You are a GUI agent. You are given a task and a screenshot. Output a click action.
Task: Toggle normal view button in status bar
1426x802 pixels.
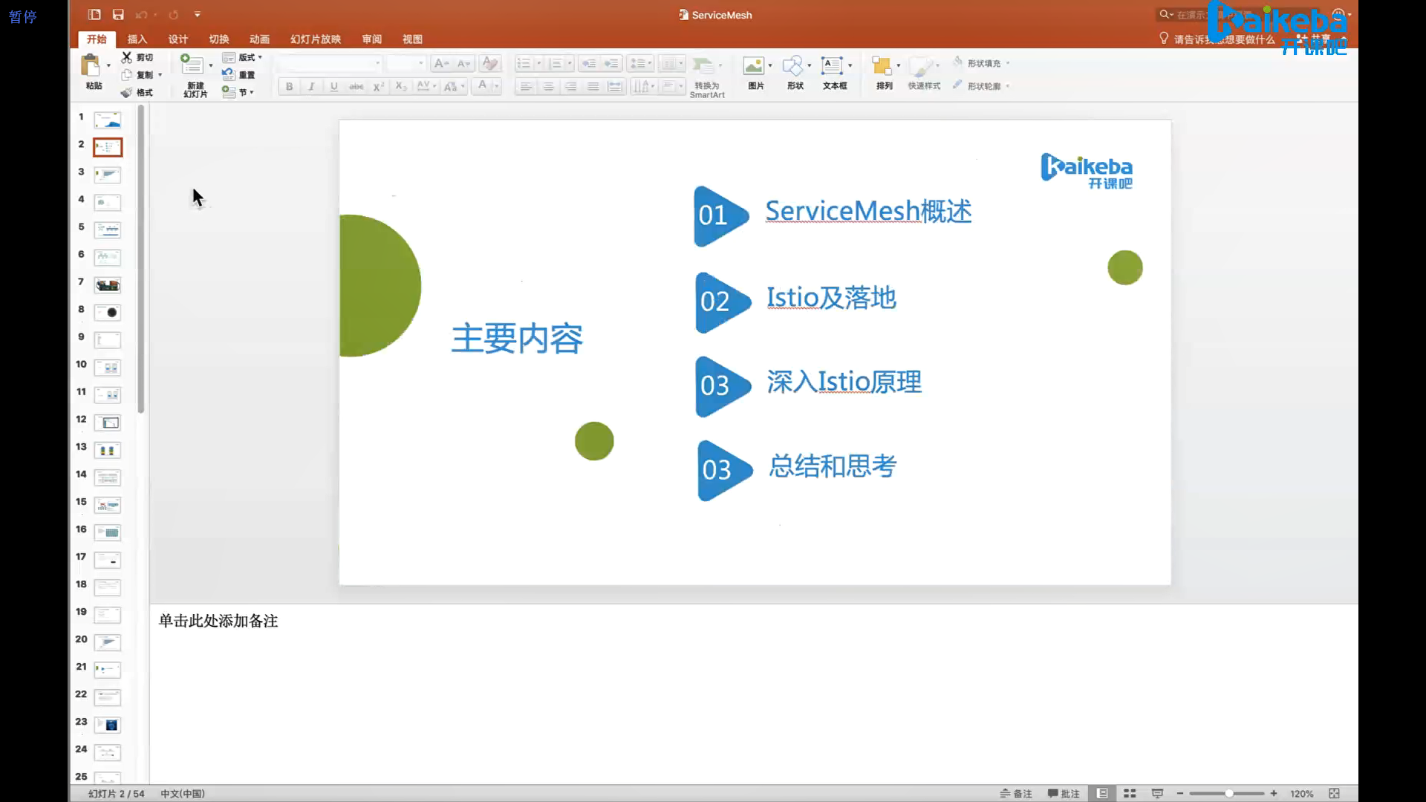(1103, 793)
